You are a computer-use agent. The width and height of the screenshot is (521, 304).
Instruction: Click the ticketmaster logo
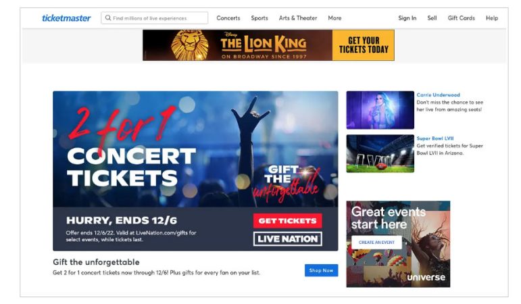click(66, 18)
